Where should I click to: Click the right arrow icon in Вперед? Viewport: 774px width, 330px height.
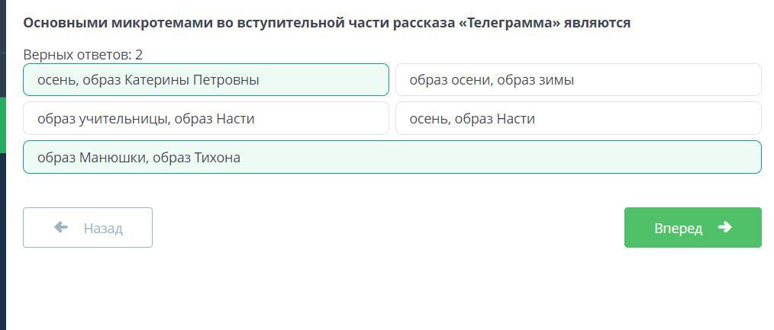coord(725,227)
